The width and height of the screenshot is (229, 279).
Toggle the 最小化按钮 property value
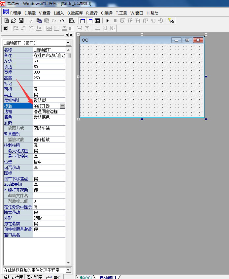(x=49, y=156)
